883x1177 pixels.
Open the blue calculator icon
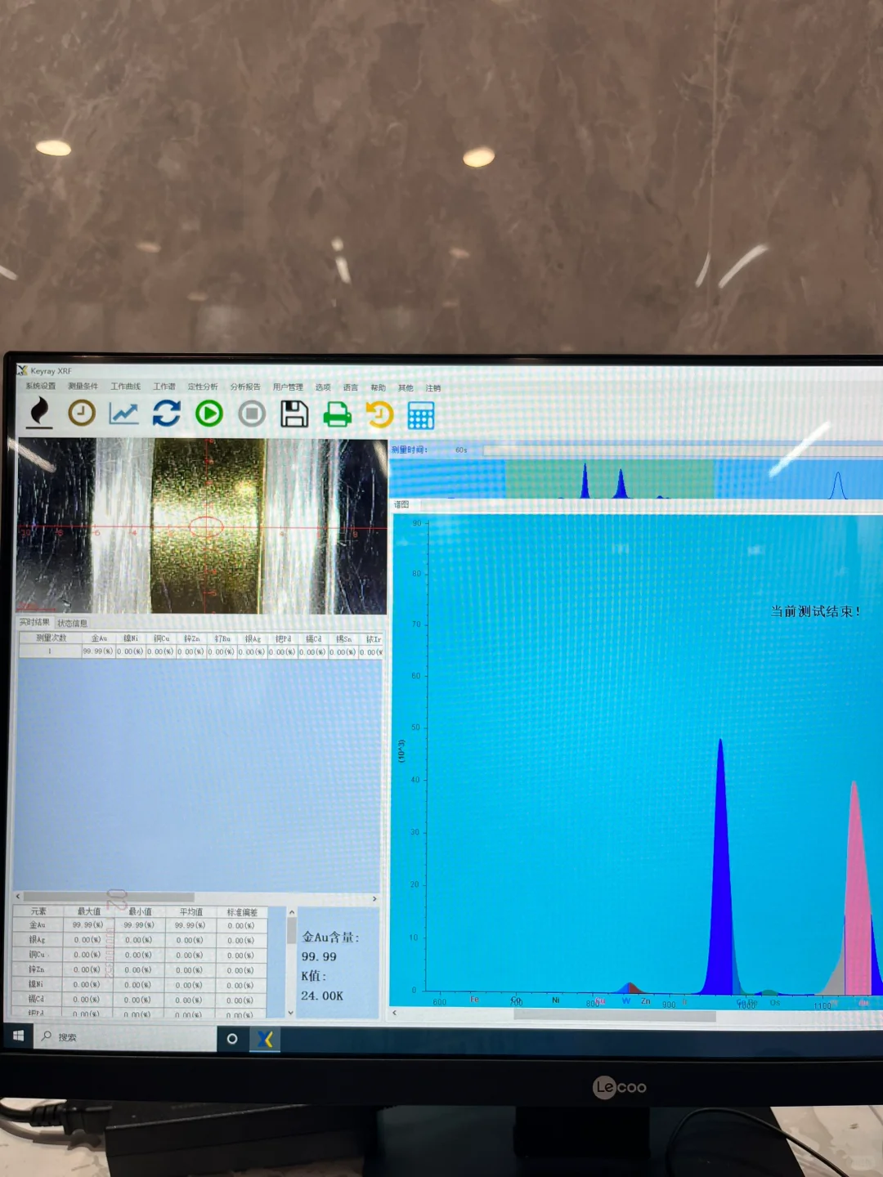click(421, 415)
